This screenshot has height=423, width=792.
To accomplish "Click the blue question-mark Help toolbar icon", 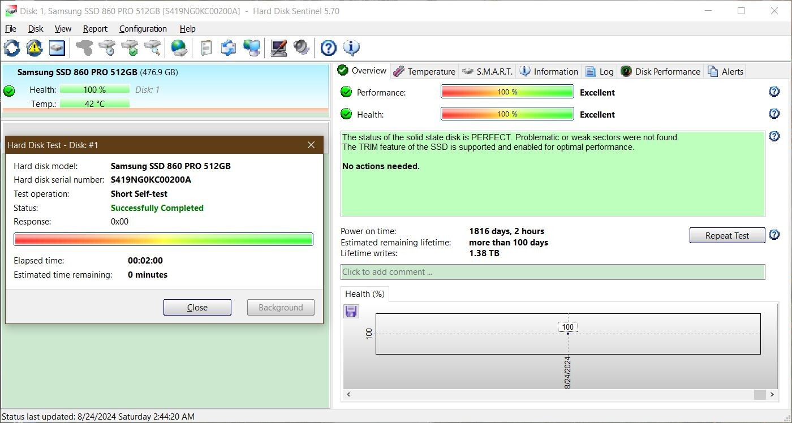I will click(328, 48).
